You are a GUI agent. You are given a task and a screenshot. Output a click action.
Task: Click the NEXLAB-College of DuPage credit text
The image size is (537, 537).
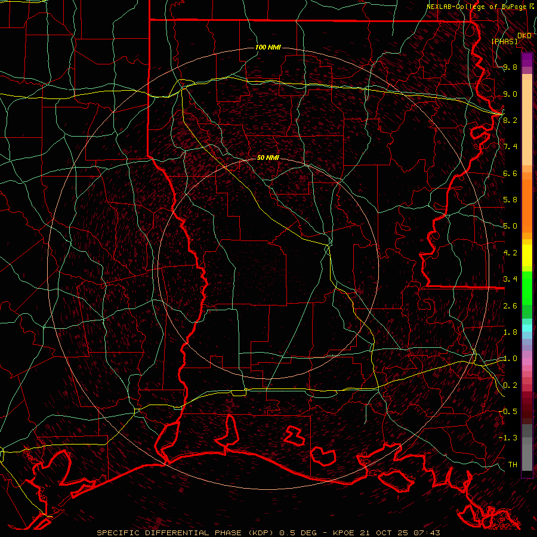click(476, 7)
